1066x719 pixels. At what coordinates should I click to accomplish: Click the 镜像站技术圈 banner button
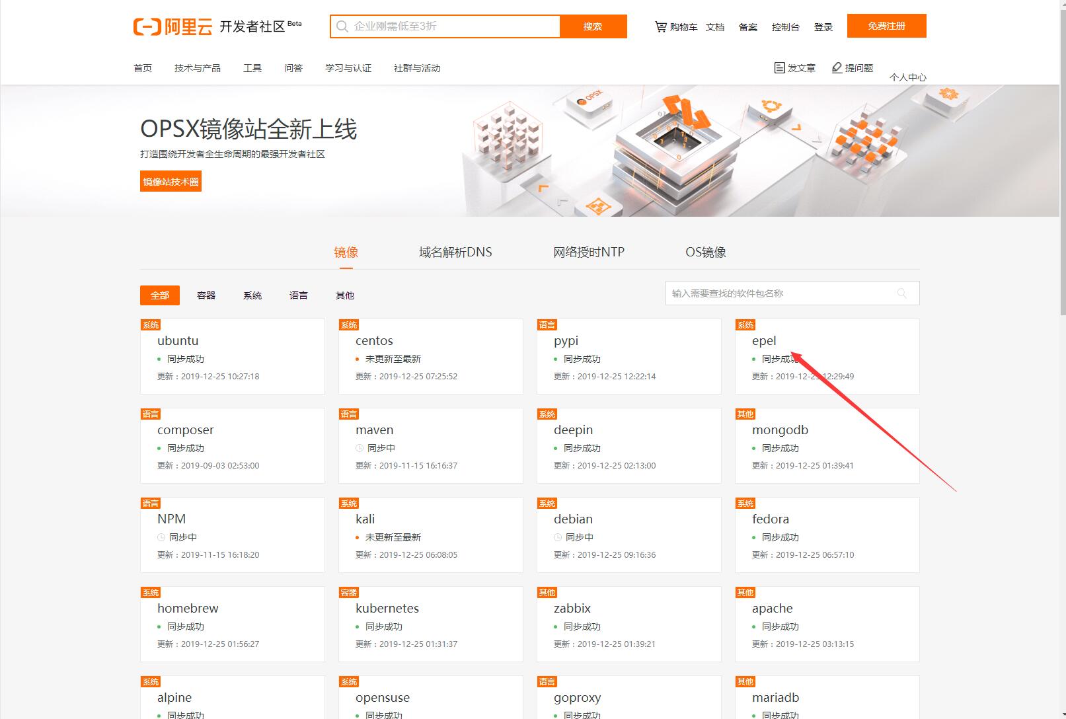tap(171, 182)
